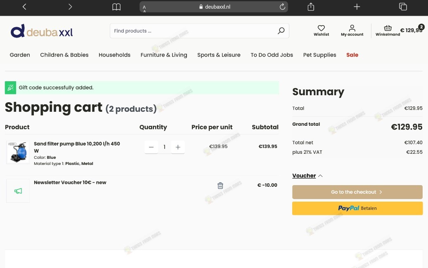Click the deubaxxl logo

point(42,31)
